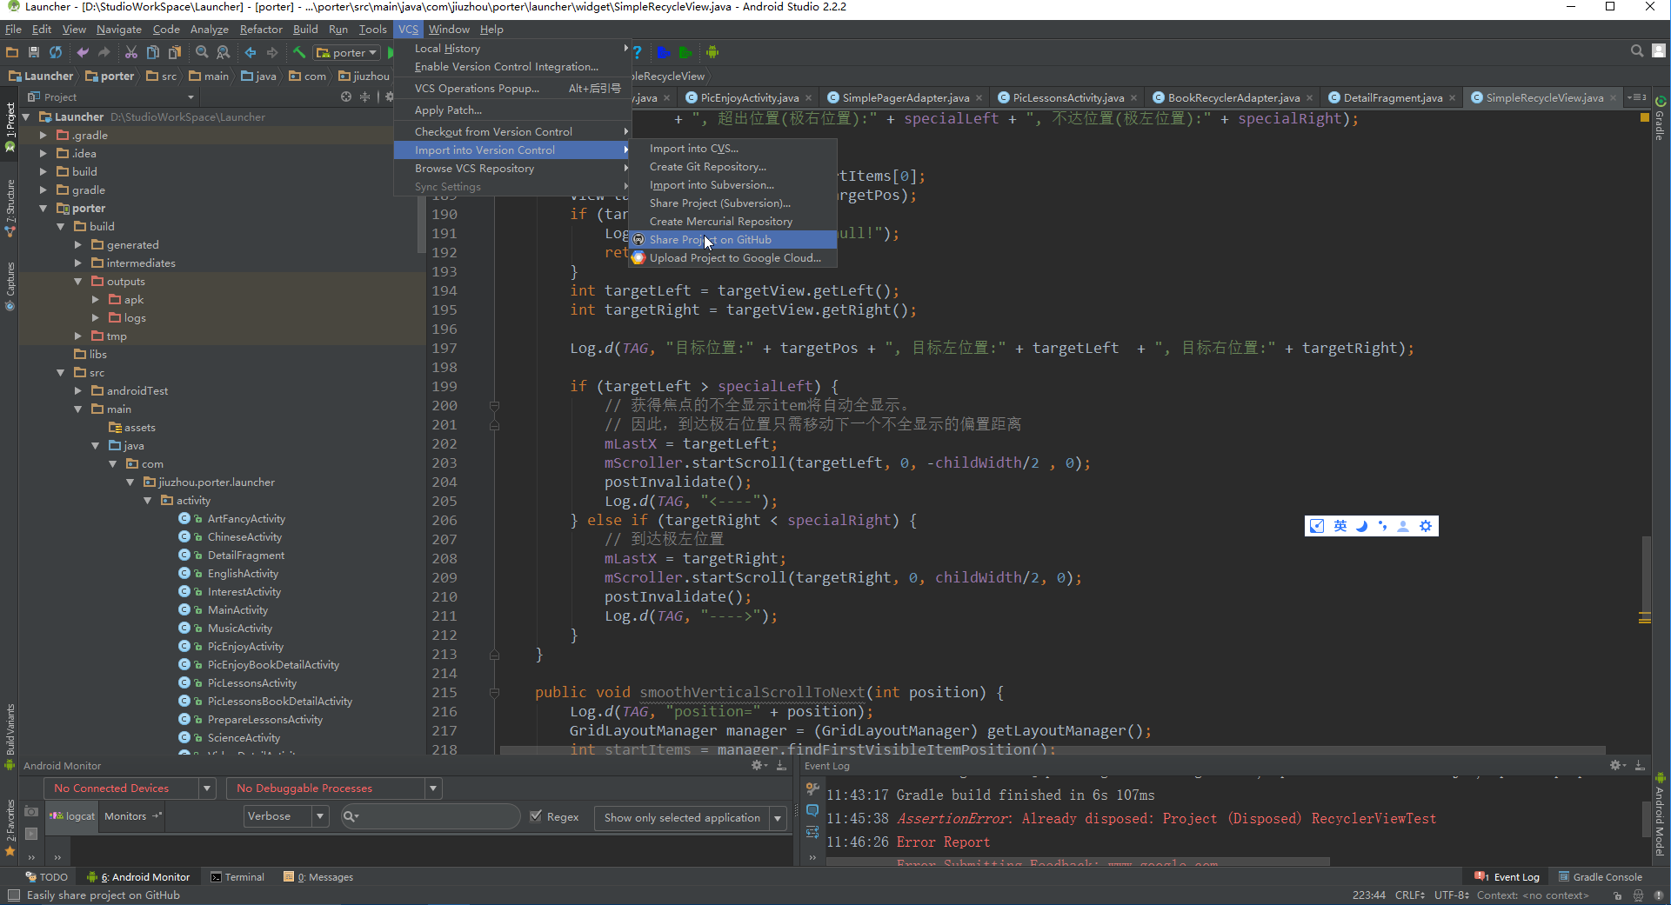Click the Open folder toolbar icon
The image size is (1671, 905).
click(x=12, y=52)
